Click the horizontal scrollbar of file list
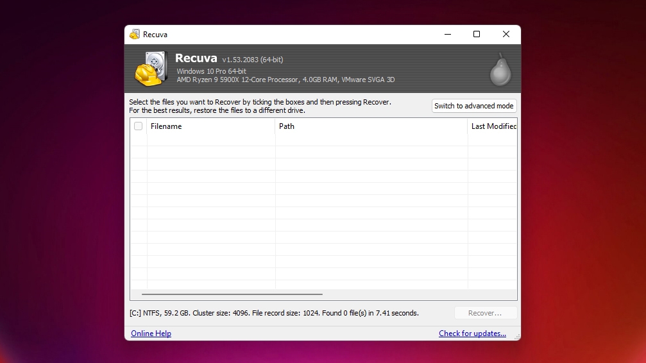The height and width of the screenshot is (363, 646). 232,294
